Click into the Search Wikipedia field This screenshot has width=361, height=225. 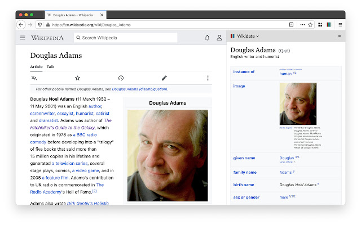(x=126, y=38)
